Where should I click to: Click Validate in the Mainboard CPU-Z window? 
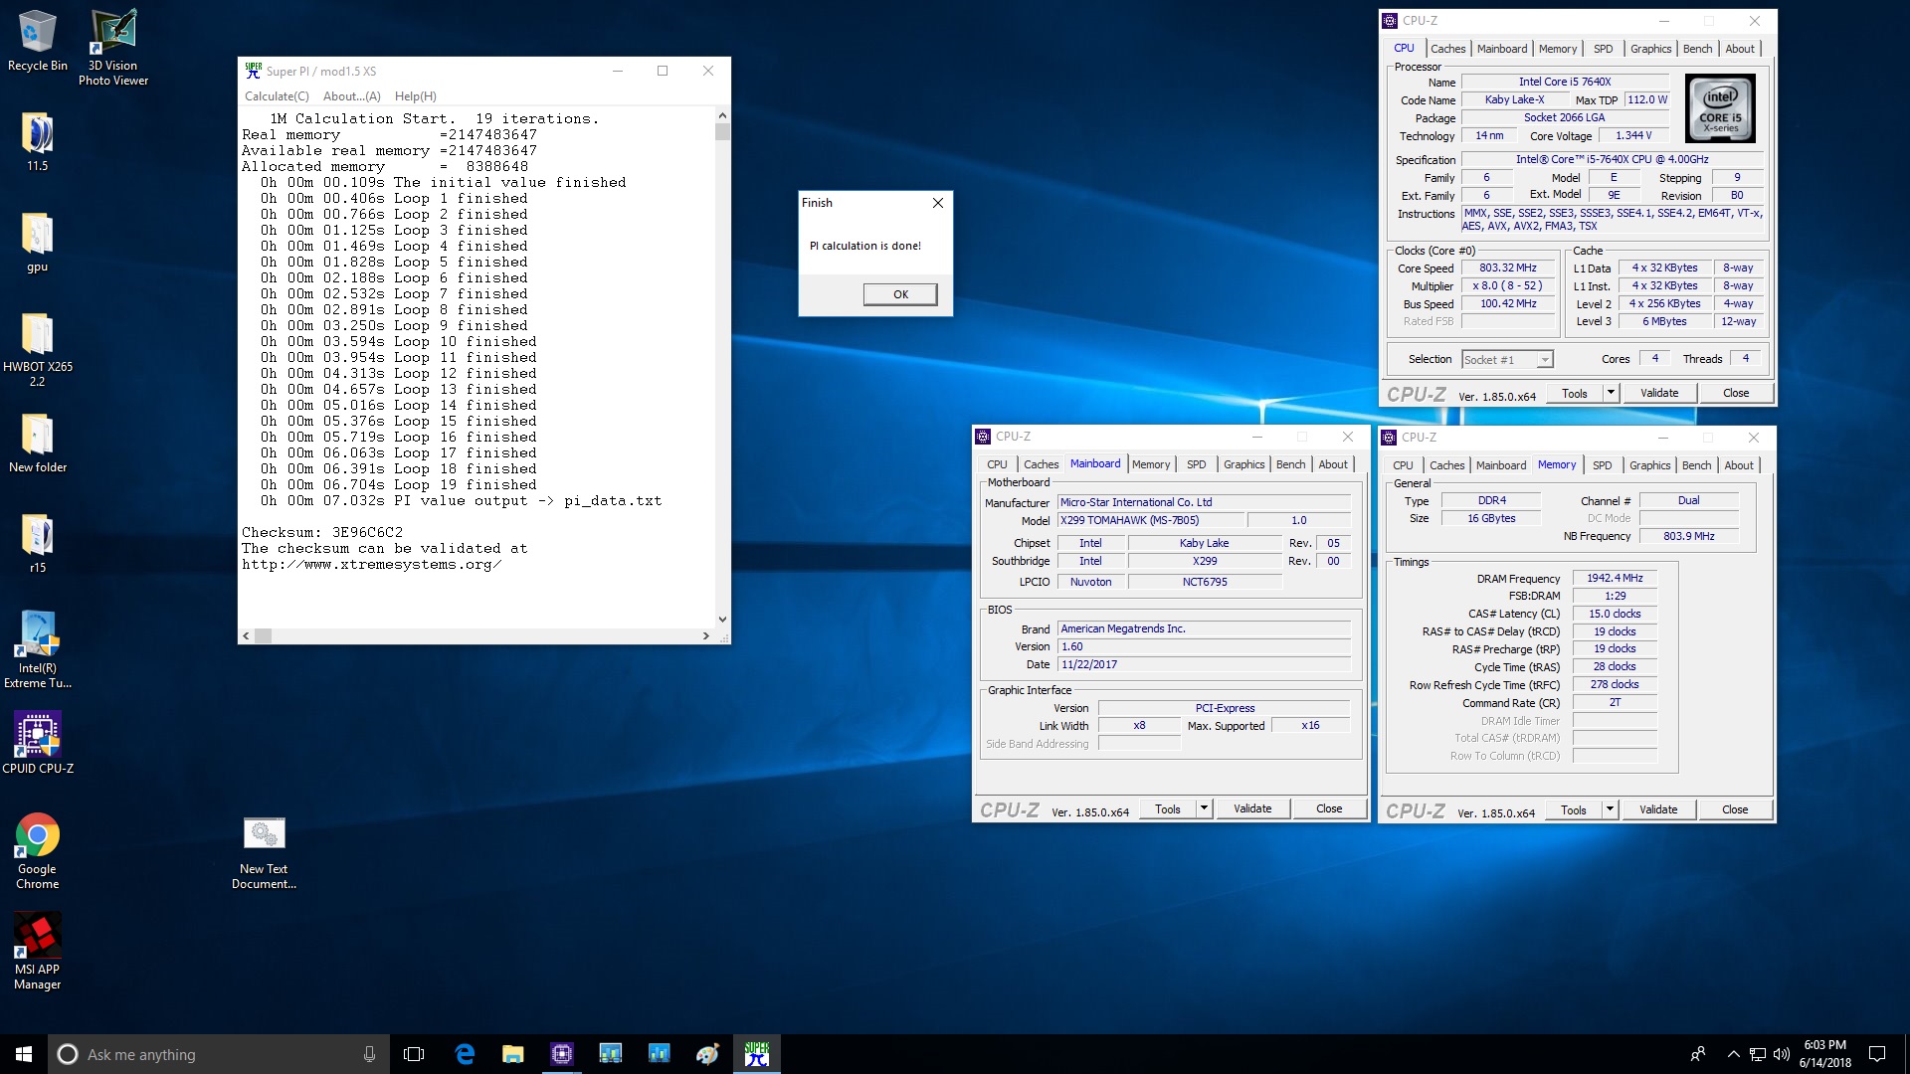click(1252, 808)
